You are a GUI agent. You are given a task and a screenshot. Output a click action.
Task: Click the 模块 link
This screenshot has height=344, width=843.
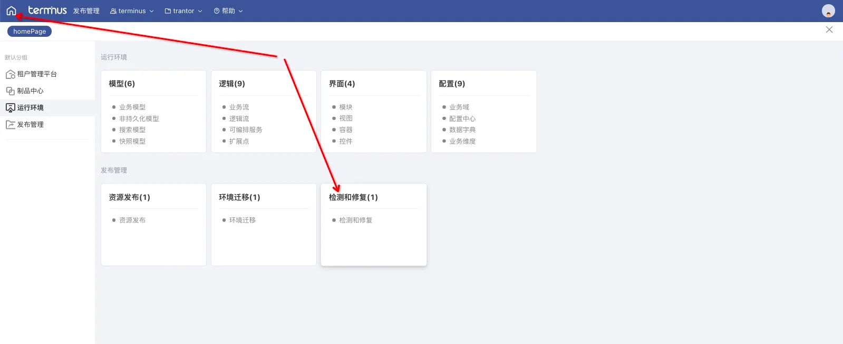[x=346, y=107]
